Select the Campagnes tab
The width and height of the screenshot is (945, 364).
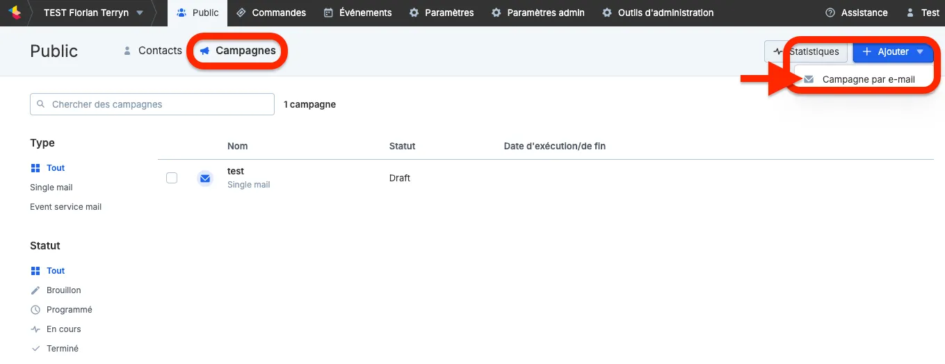tap(238, 51)
